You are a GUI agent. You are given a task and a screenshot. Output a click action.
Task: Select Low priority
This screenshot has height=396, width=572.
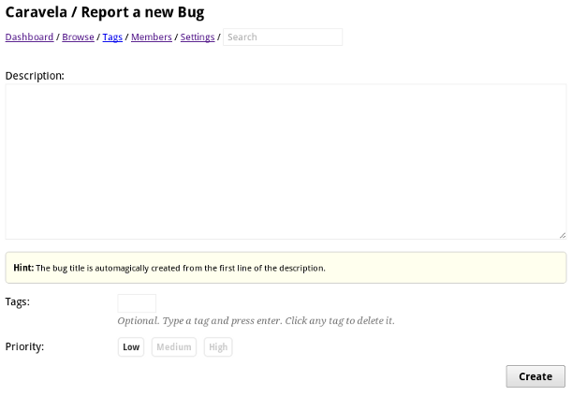pos(131,347)
